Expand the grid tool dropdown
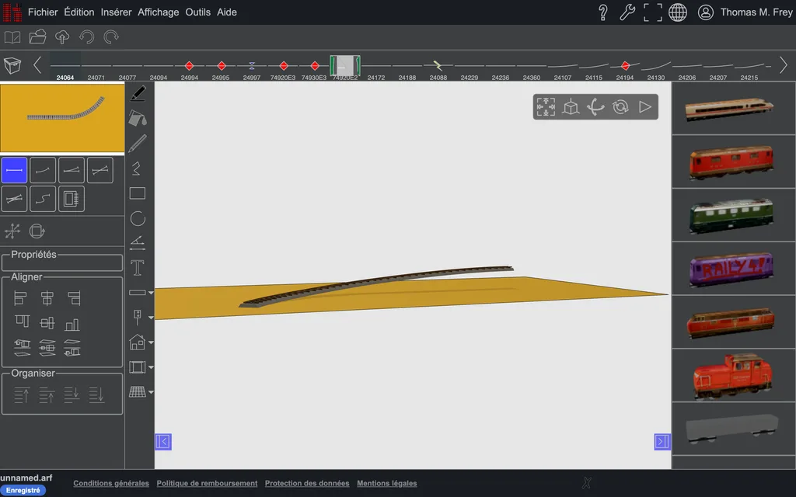Viewport: 796px width, 497px height. point(151,392)
